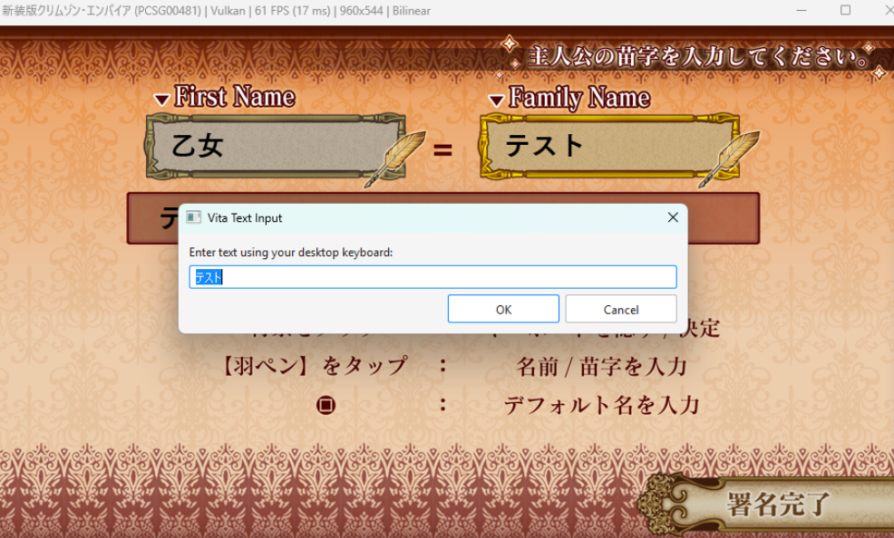Close the Vita Text Input dialog
The height and width of the screenshot is (538, 894).
[673, 217]
